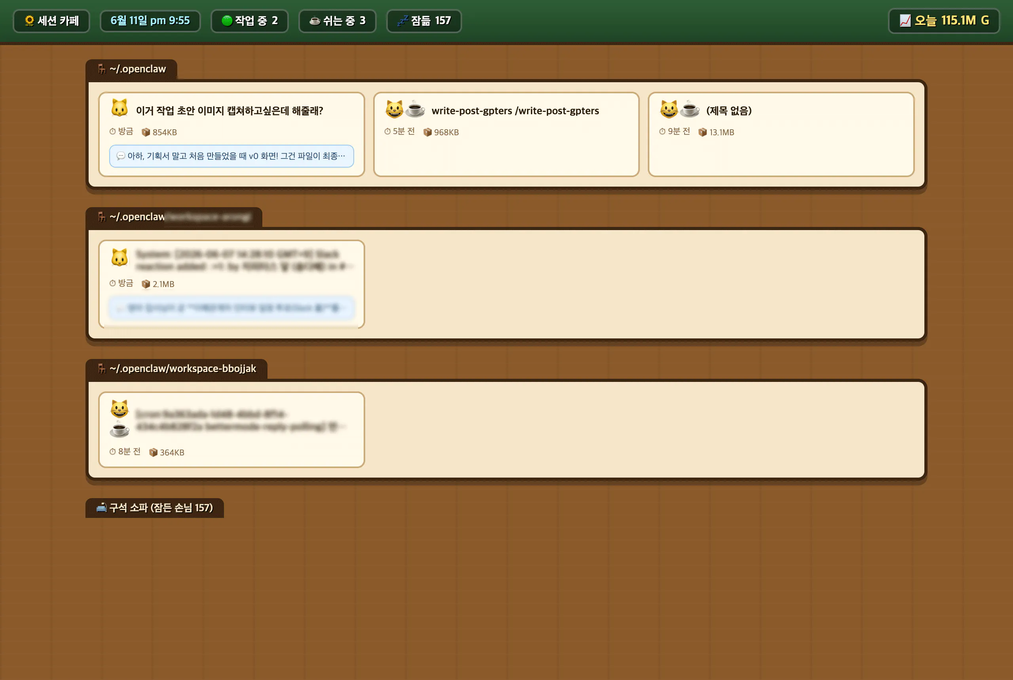1013x680 pixels.
Task: Click the coffee cup icon beside 쉬는 중
Action: 315,21
